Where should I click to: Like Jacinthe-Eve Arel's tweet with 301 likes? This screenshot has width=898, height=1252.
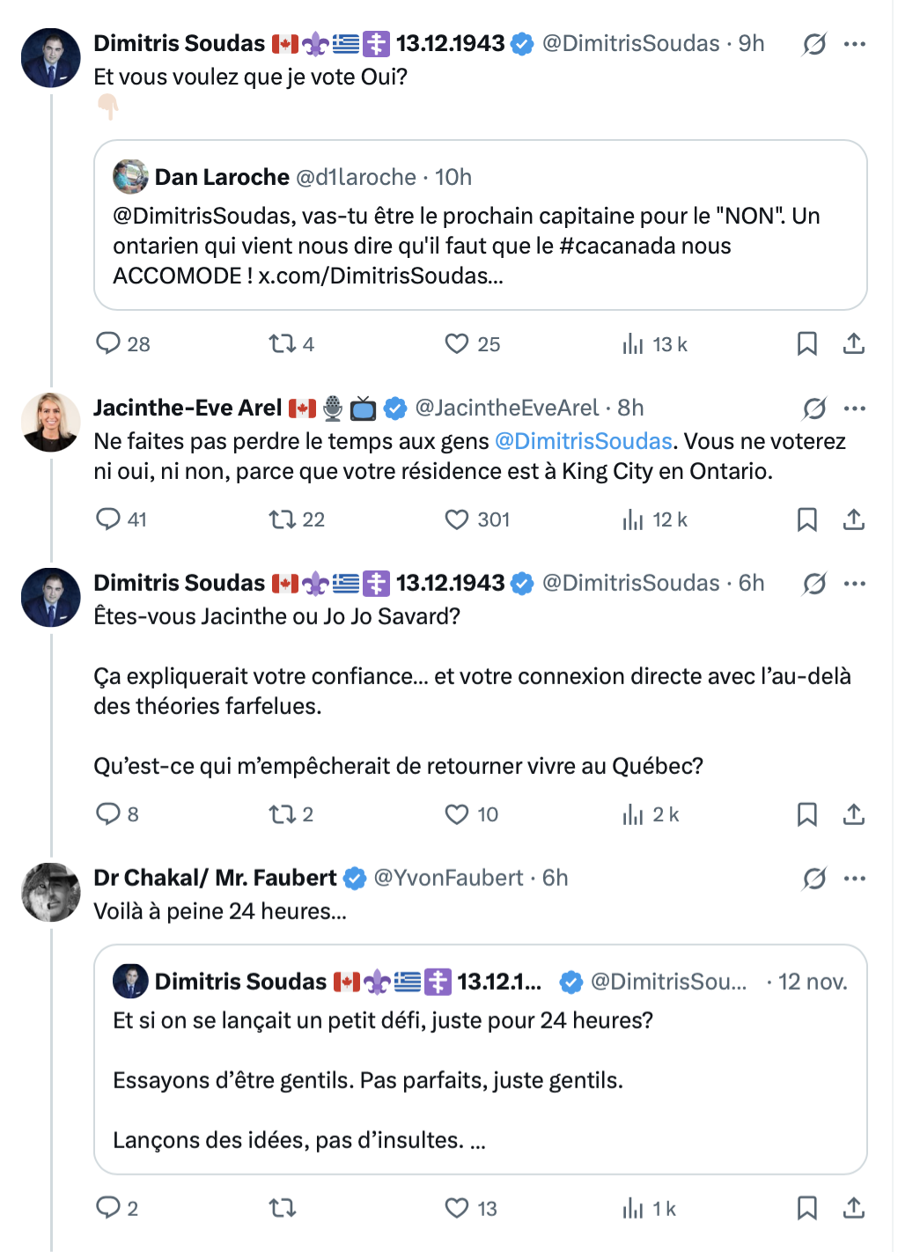(x=456, y=519)
